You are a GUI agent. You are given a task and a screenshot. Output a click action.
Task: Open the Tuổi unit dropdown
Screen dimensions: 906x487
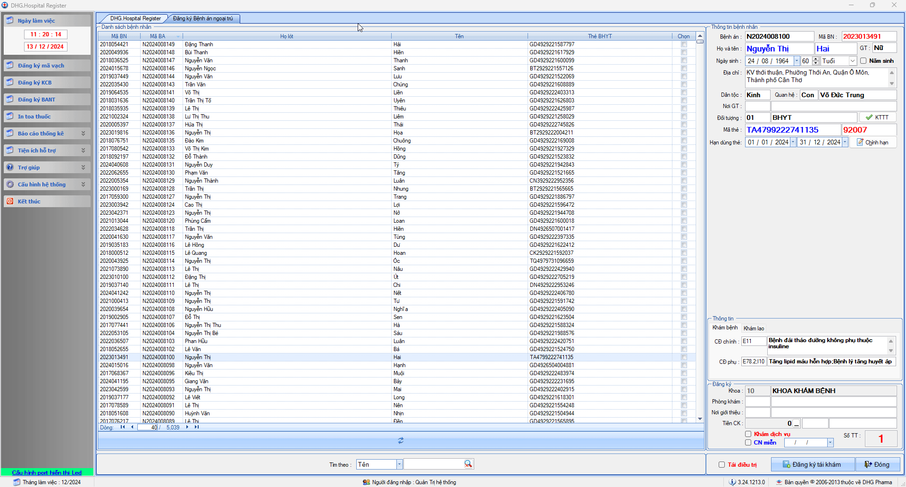(x=853, y=61)
